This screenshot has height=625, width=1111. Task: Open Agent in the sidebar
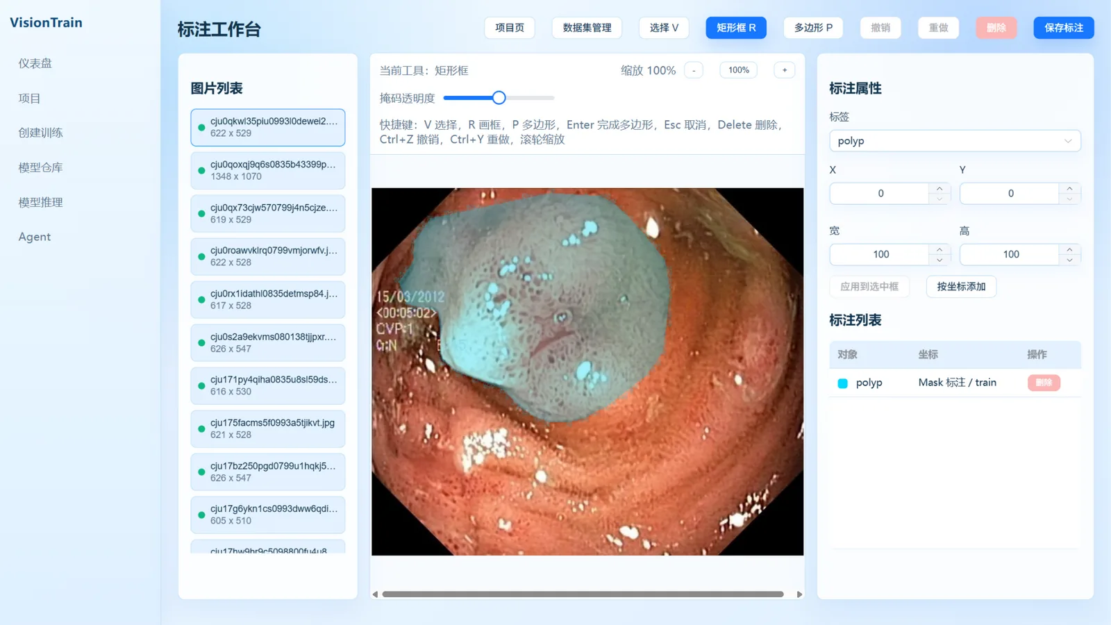pyautogui.click(x=35, y=237)
